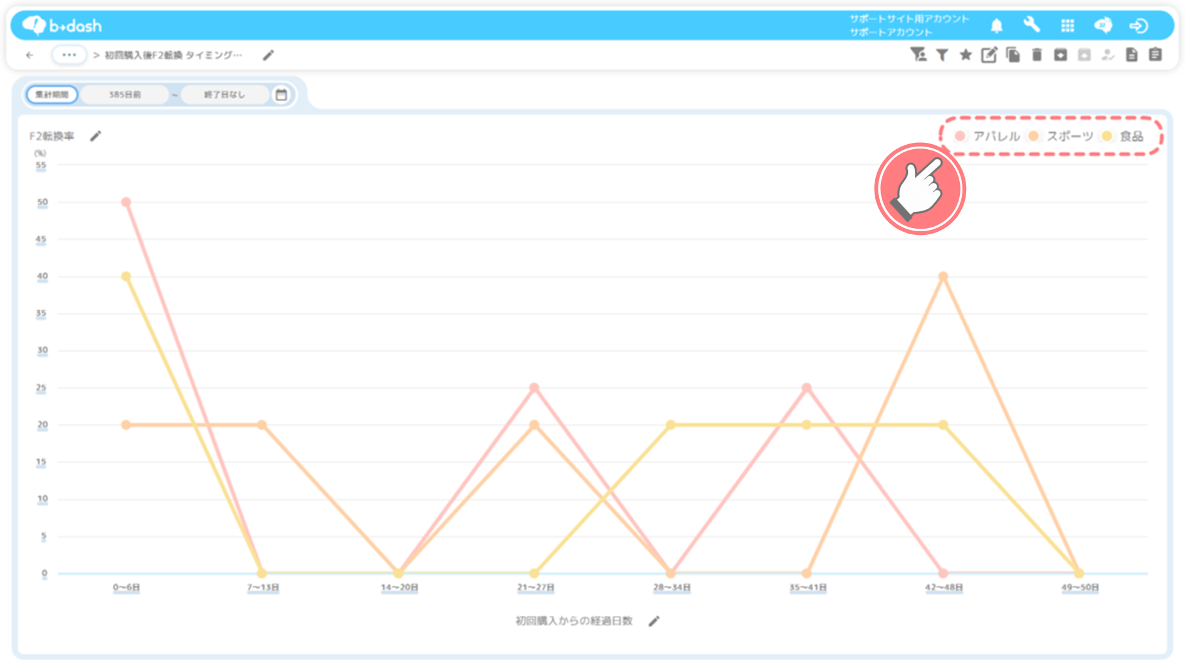Click the orange point at 20% for 7~13日
Viewport: 1185px width, 666px height.
262,425
